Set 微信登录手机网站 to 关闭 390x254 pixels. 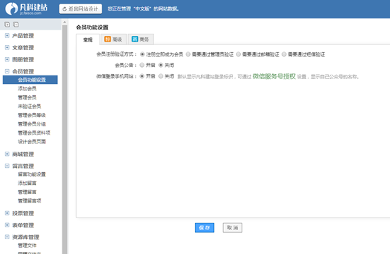[161, 76]
